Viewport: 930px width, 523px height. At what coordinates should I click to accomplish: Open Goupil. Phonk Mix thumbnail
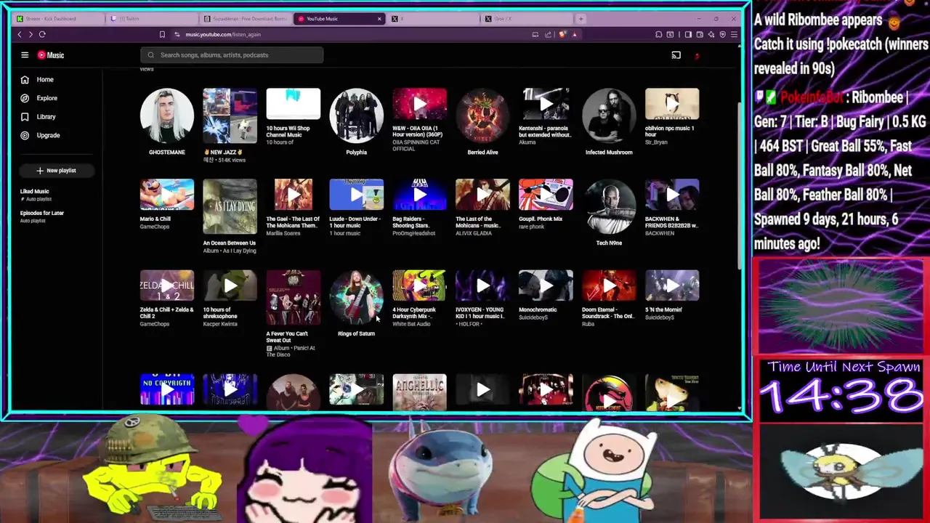tap(546, 195)
